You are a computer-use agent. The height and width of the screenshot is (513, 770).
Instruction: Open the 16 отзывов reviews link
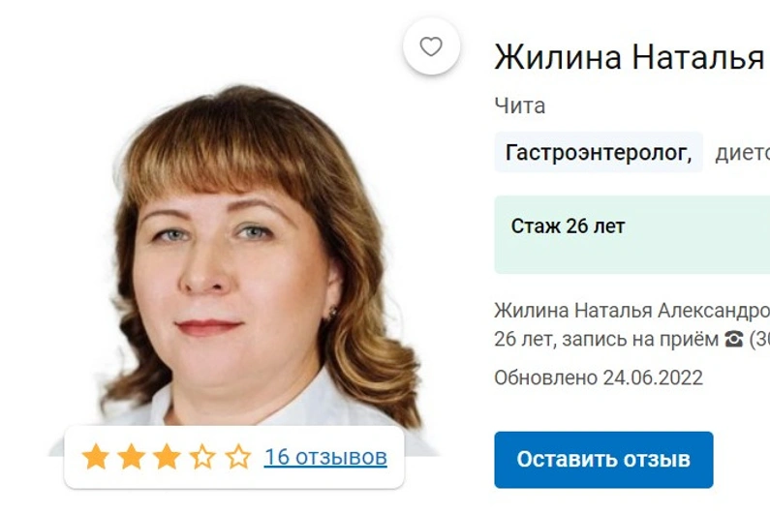pos(325,457)
